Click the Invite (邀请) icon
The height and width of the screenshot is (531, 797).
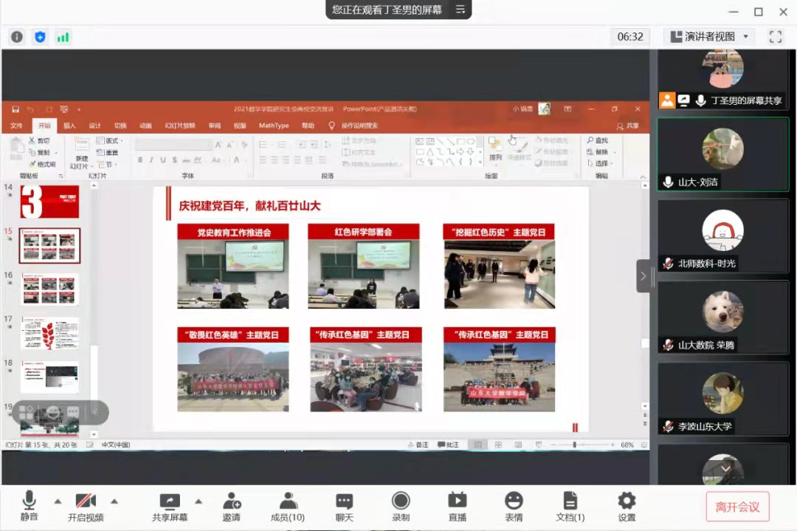tap(232, 506)
